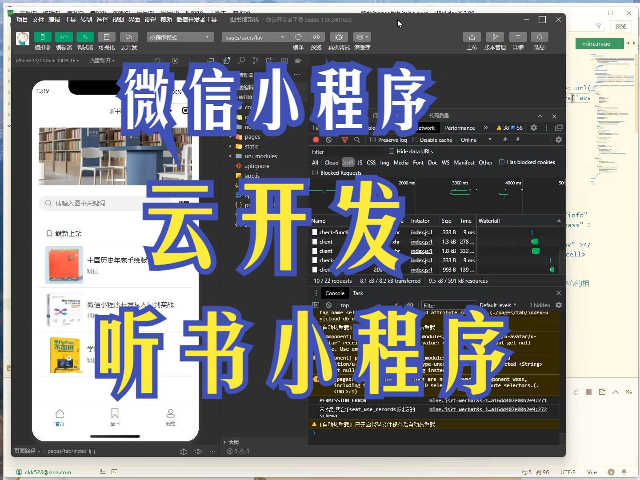Open index.js:1 initiator of first check-function row

click(421, 232)
